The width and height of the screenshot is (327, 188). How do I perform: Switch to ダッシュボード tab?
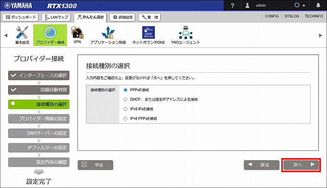point(20,17)
